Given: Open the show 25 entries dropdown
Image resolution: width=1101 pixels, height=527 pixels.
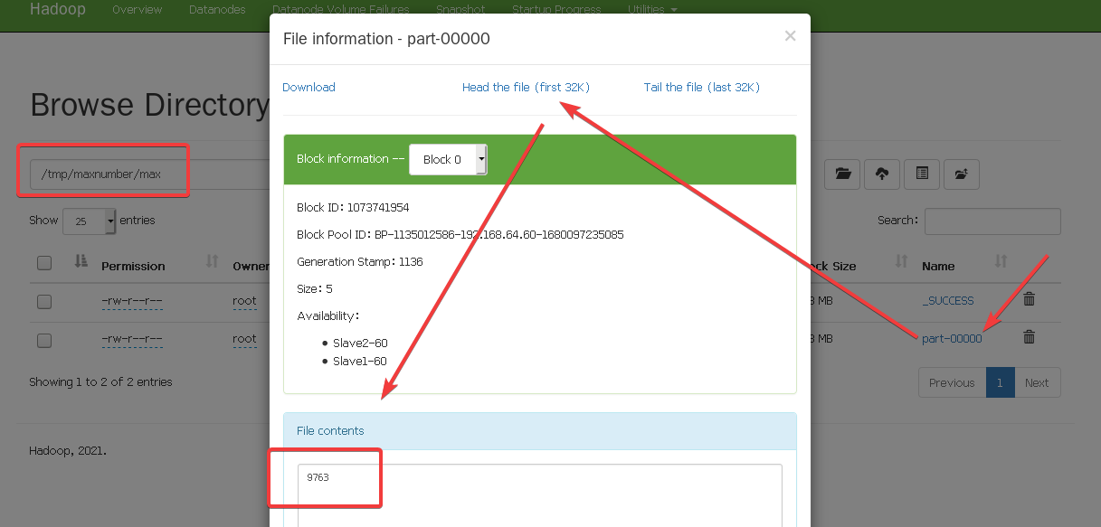Looking at the screenshot, I should pos(89,221).
